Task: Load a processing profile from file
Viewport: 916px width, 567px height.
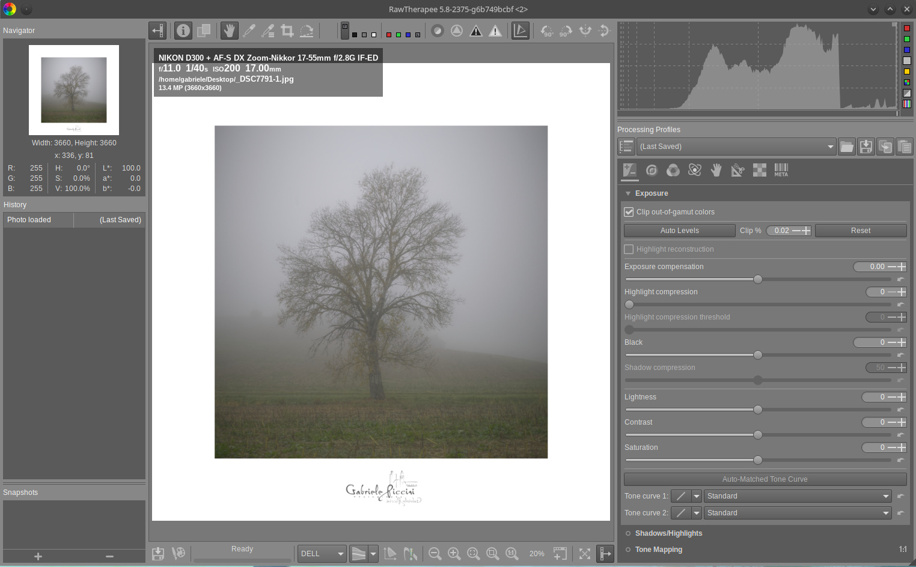Action: (846, 147)
